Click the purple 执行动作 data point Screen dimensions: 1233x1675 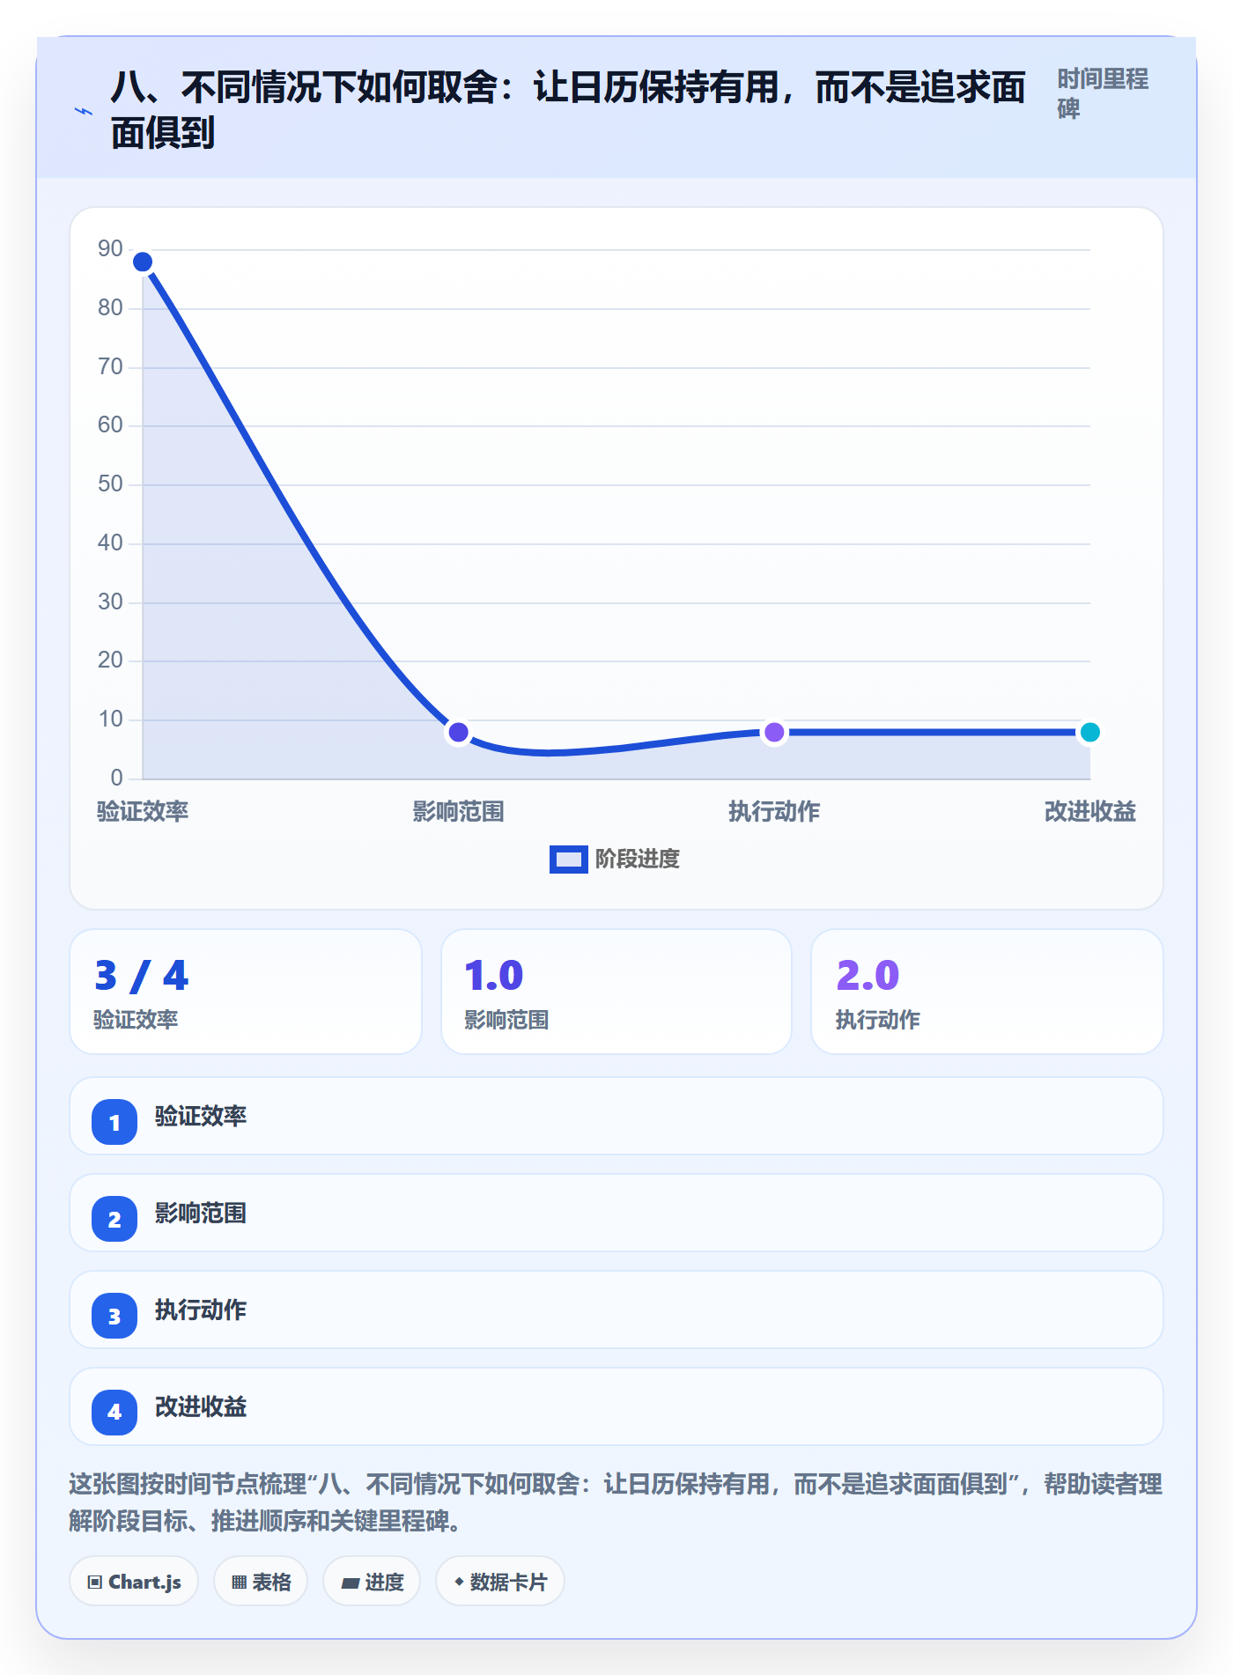click(x=774, y=732)
